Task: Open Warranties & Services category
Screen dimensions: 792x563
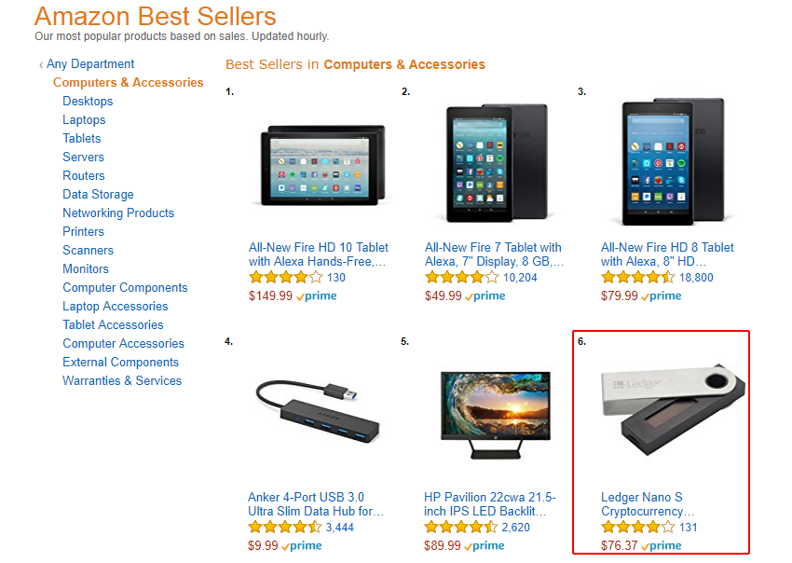Action: coord(122,381)
